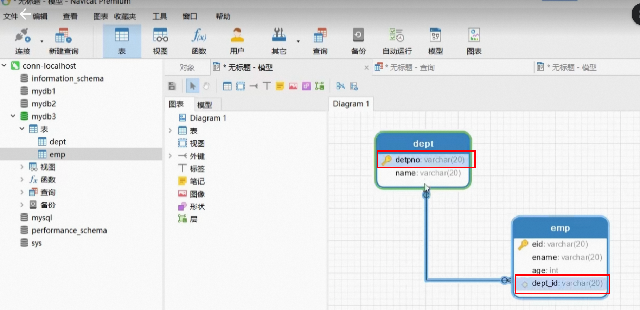
Task: Open the connection dropdown arrow
Action: click(42, 41)
